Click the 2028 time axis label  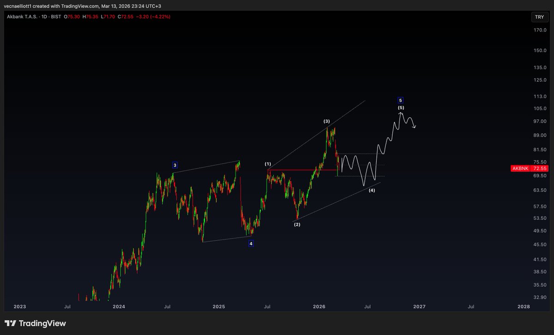(x=524, y=306)
